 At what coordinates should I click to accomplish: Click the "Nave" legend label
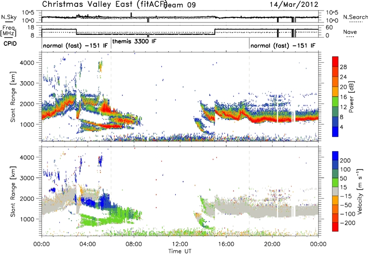350,32
